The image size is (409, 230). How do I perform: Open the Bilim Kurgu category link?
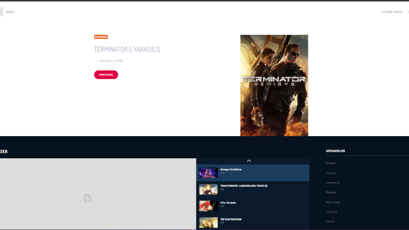333,202
